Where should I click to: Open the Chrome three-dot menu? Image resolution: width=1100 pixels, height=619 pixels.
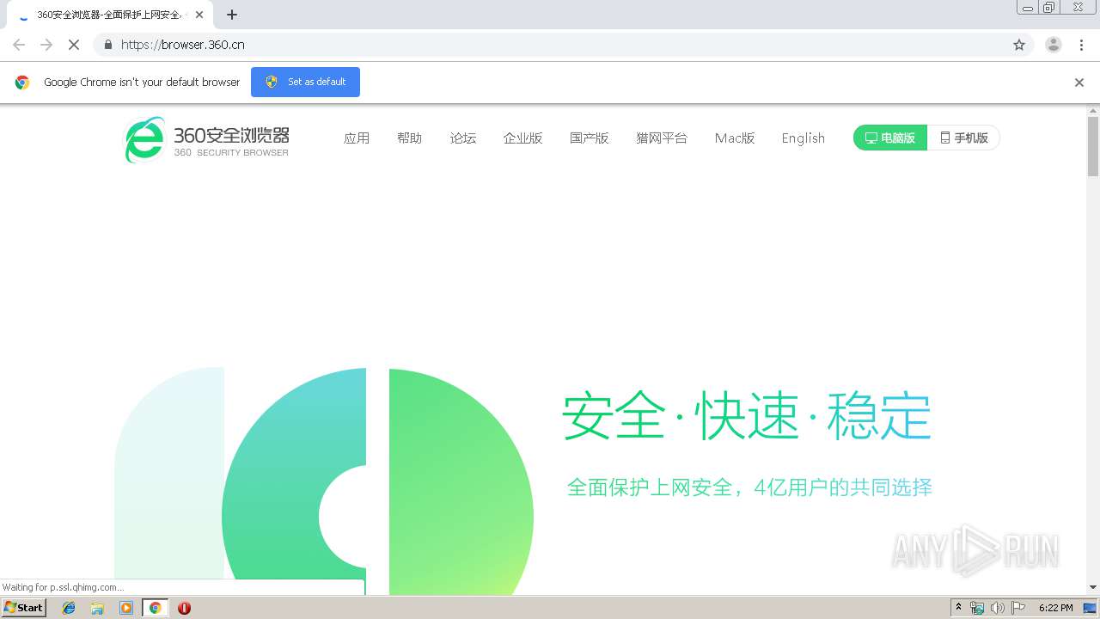point(1082,45)
